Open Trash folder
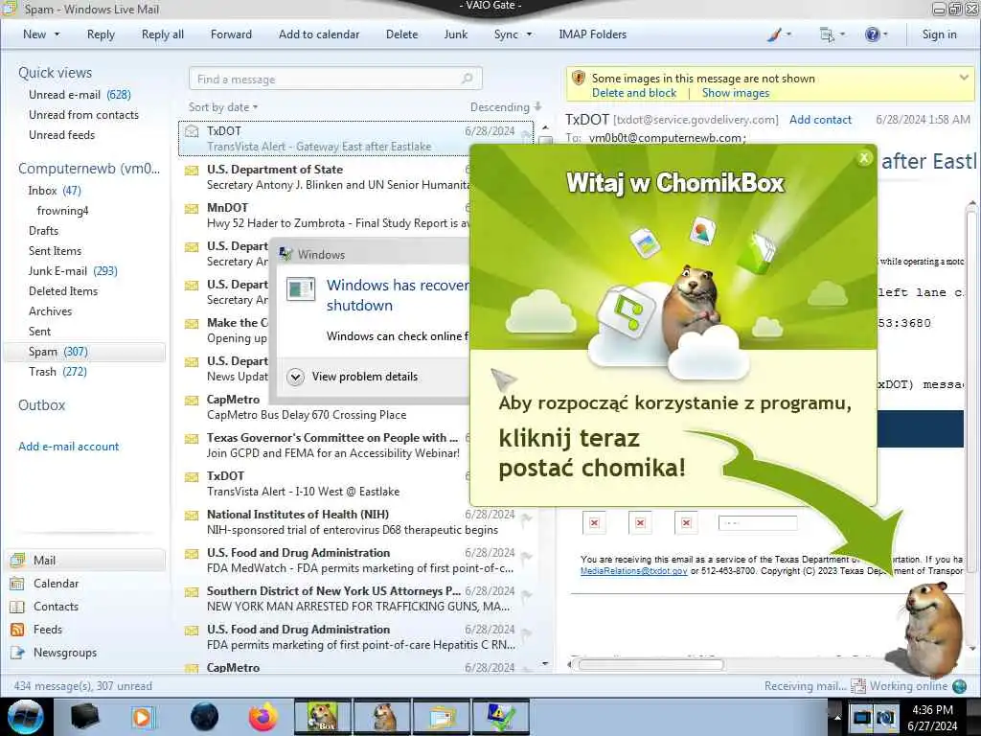 [x=57, y=371]
